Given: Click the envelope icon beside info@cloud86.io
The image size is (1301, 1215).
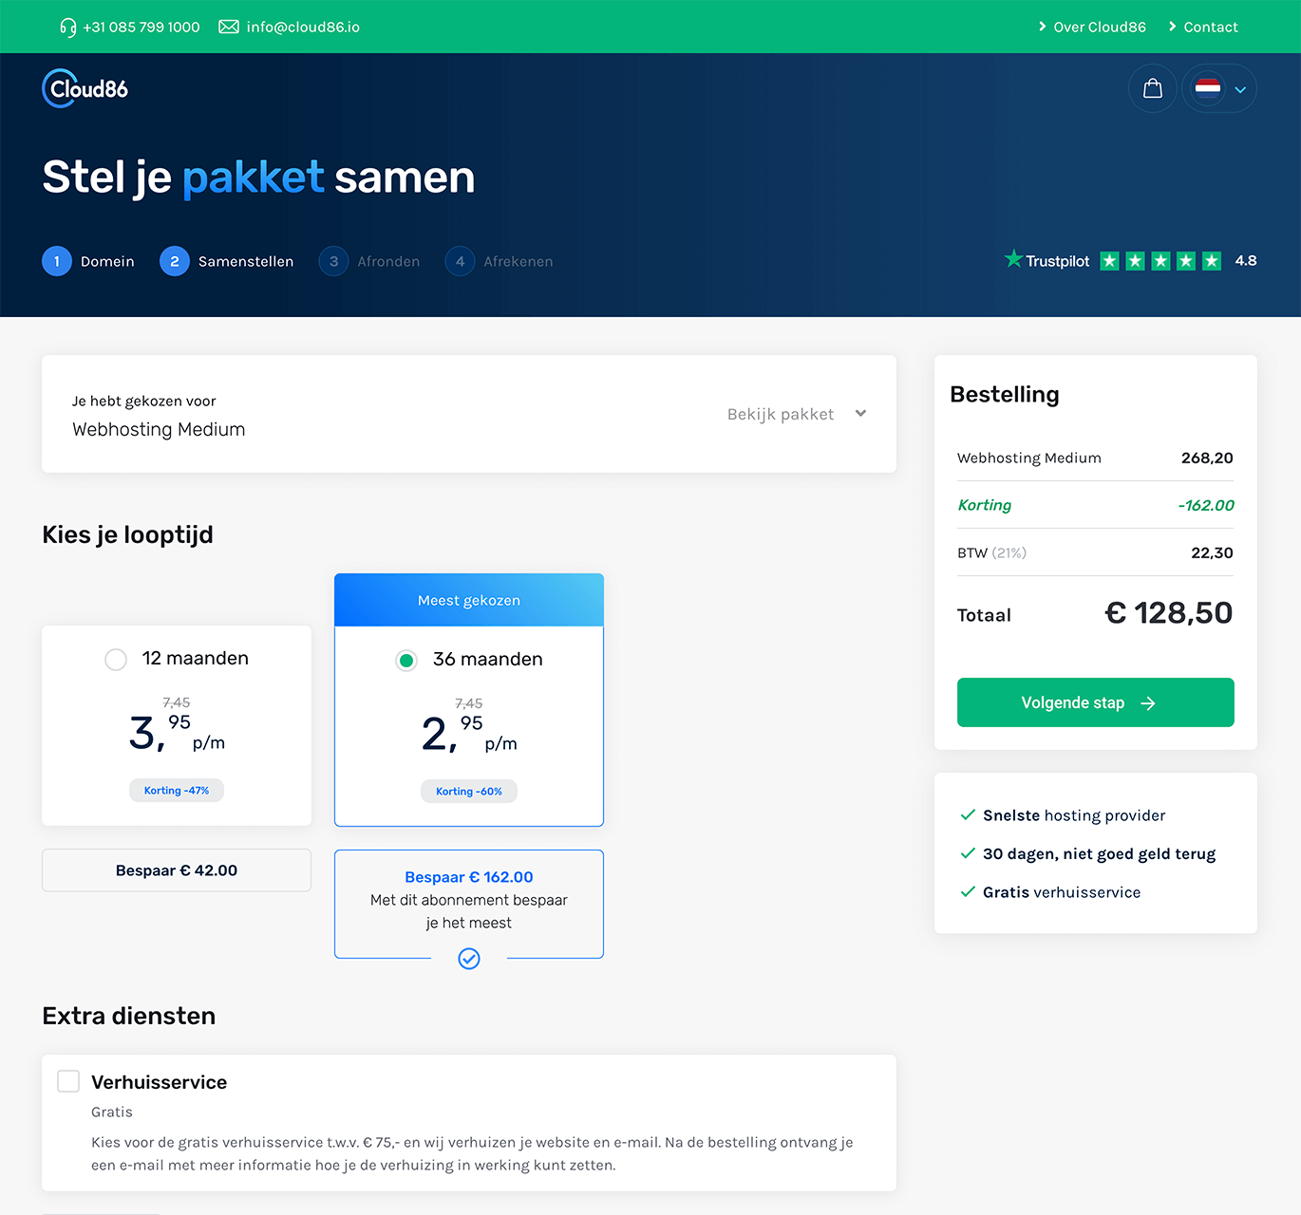Looking at the screenshot, I should pos(228,27).
